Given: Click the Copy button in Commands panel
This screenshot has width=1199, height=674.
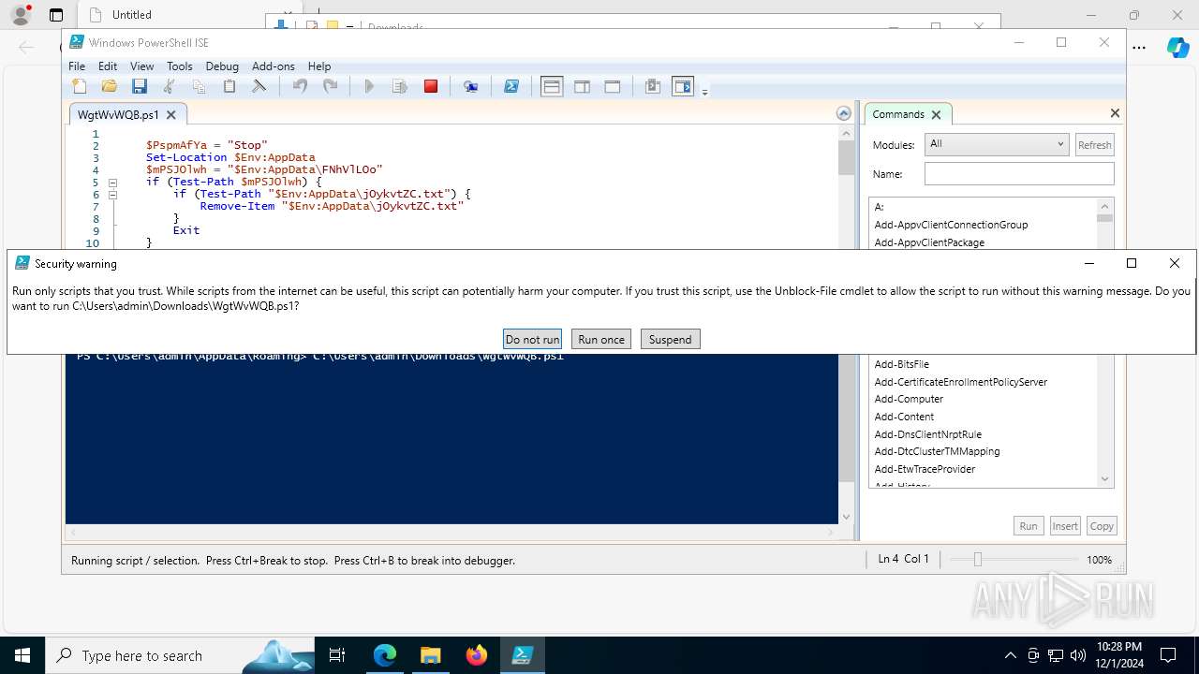Looking at the screenshot, I should point(1102,526).
